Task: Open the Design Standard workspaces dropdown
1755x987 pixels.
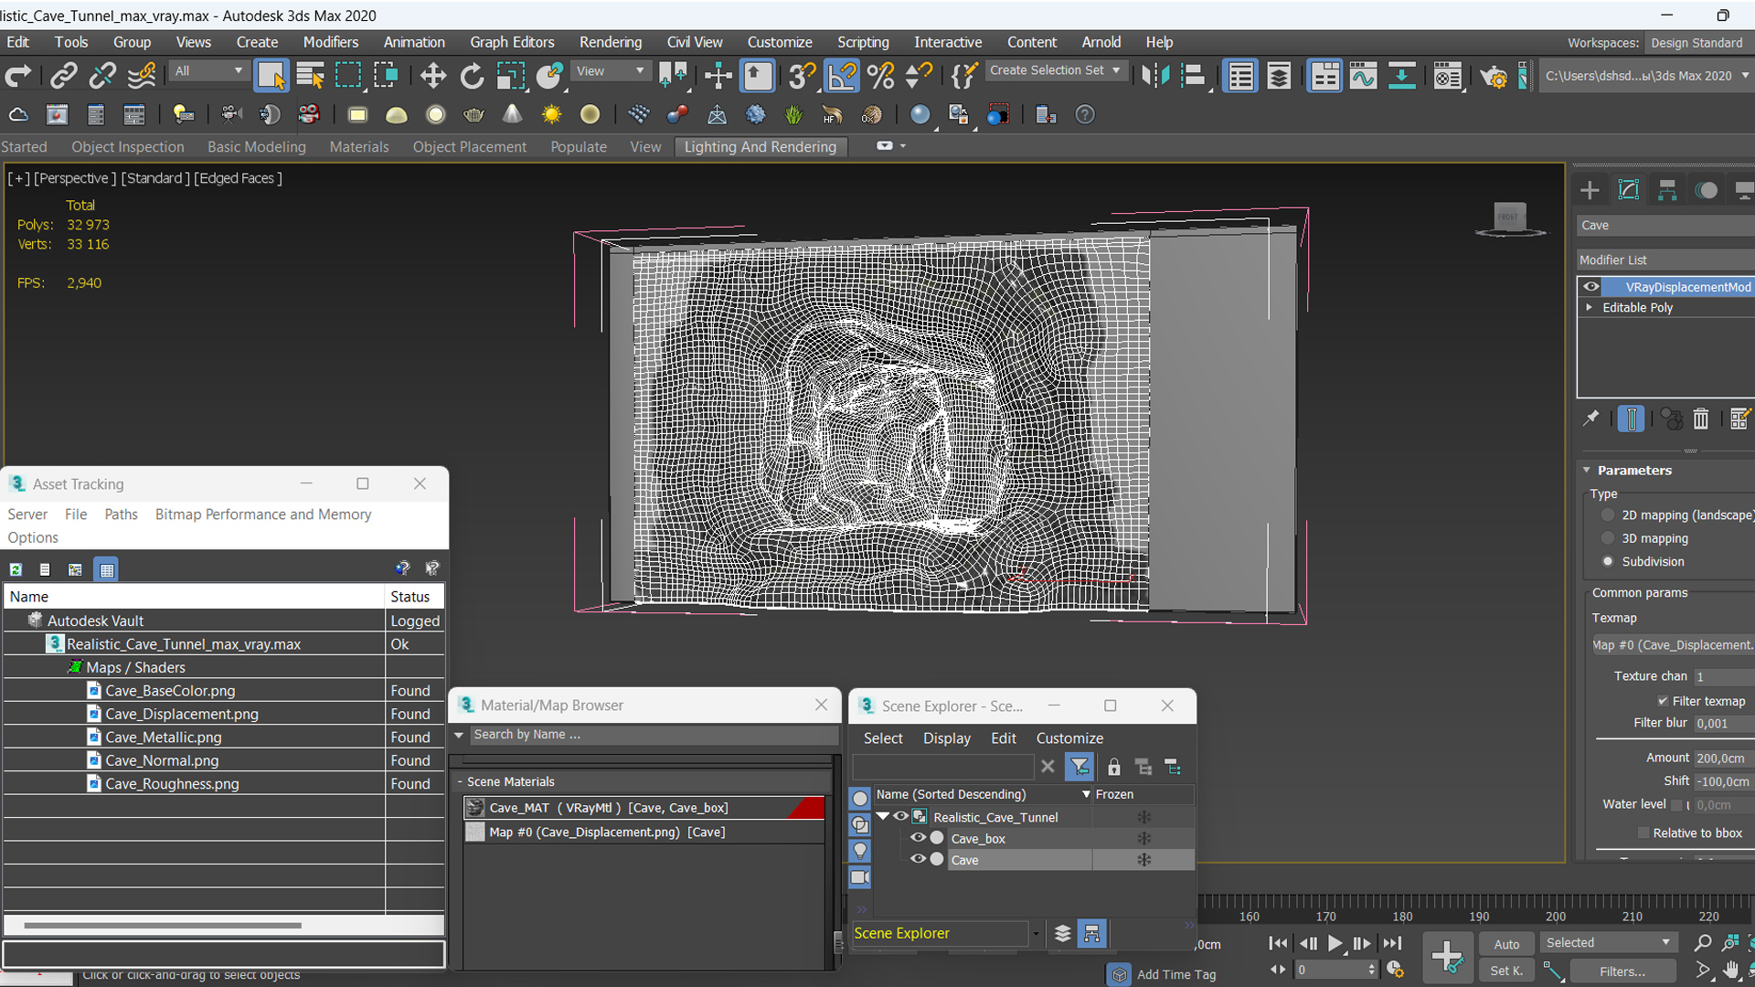Action: coord(1698,43)
